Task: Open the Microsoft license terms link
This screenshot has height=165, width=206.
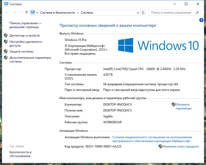Action: (152, 139)
